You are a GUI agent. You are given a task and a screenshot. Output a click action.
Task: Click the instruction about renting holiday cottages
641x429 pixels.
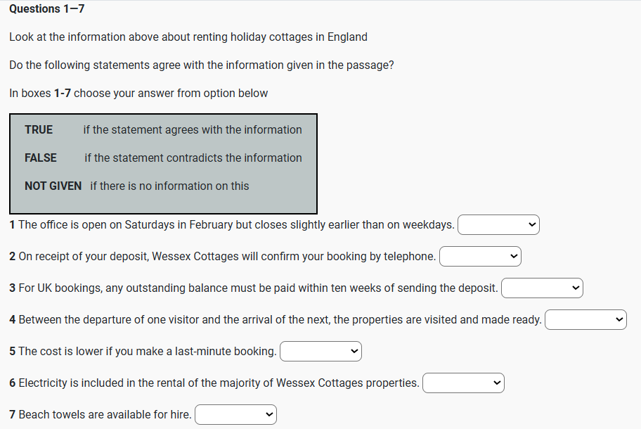coord(188,37)
